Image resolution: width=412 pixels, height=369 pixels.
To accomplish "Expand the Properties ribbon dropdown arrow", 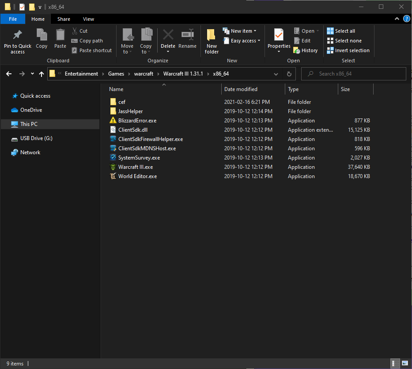I will pyautogui.click(x=279, y=52).
